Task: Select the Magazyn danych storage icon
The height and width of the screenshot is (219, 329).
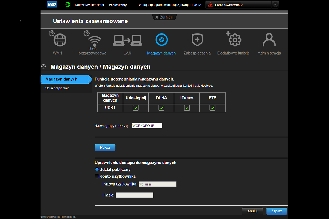Action: 162,40
